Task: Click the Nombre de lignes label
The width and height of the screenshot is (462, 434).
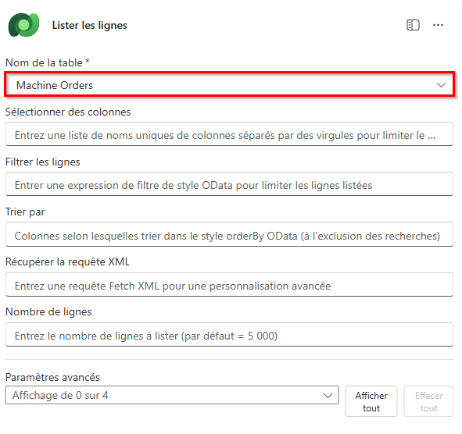Action: [x=48, y=312]
